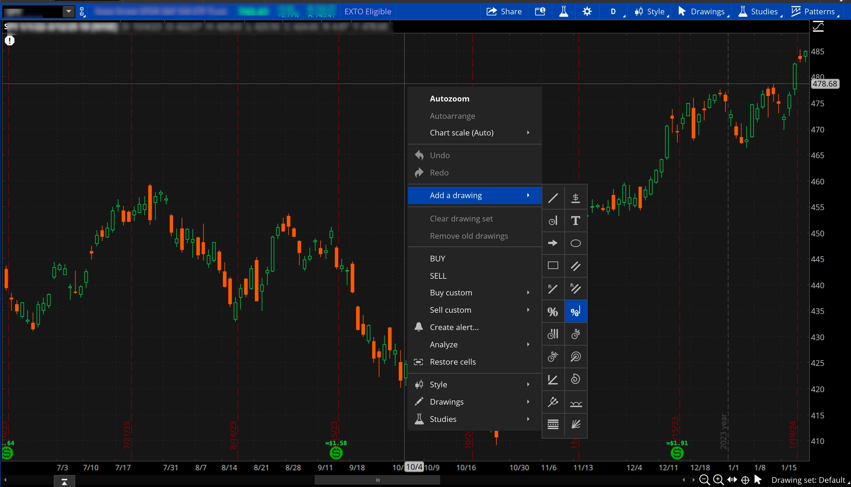The height and width of the screenshot is (487, 851).
Task: Select the Text Note drawing tool
Action: tap(576, 221)
